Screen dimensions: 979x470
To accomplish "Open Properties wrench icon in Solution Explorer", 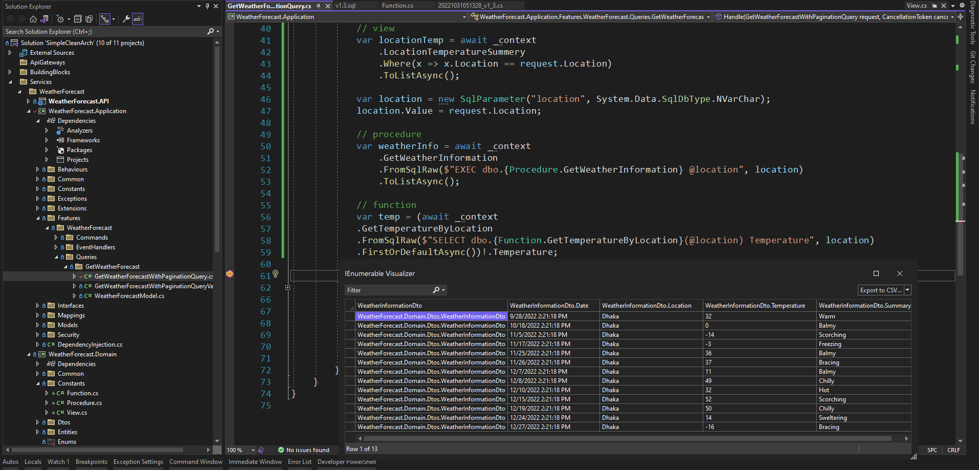I will [x=126, y=19].
